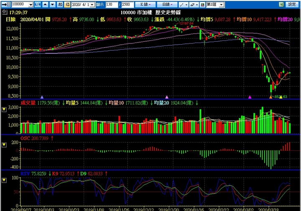Click the 2500 total bars field
Viewport: 301px width, 211px height.
click(x=128, y=5)
